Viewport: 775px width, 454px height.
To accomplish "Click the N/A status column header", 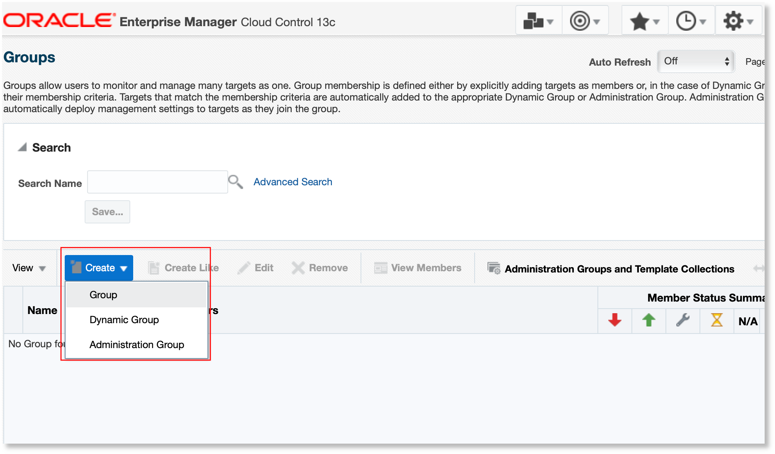I will (x=748, y=321).
